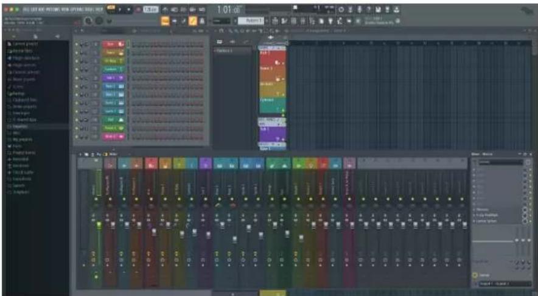This screenshot has width=538, height=296.
Task: Click the green Pad channel button
Action: [x=114, y=120]
